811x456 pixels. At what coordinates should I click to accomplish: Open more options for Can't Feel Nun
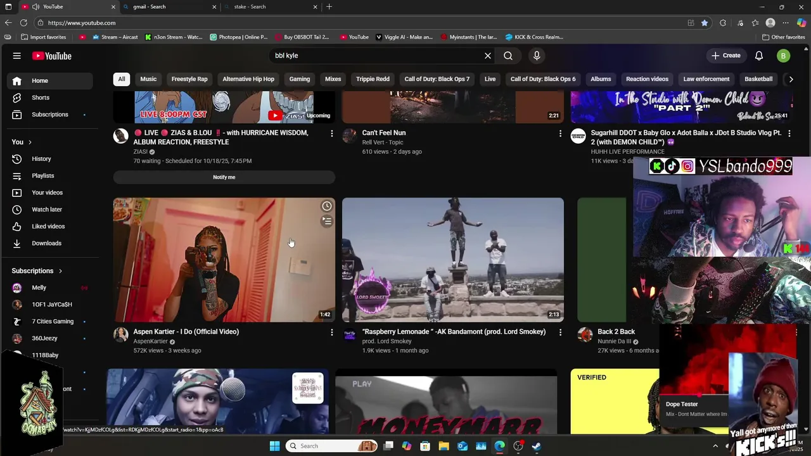560,134
